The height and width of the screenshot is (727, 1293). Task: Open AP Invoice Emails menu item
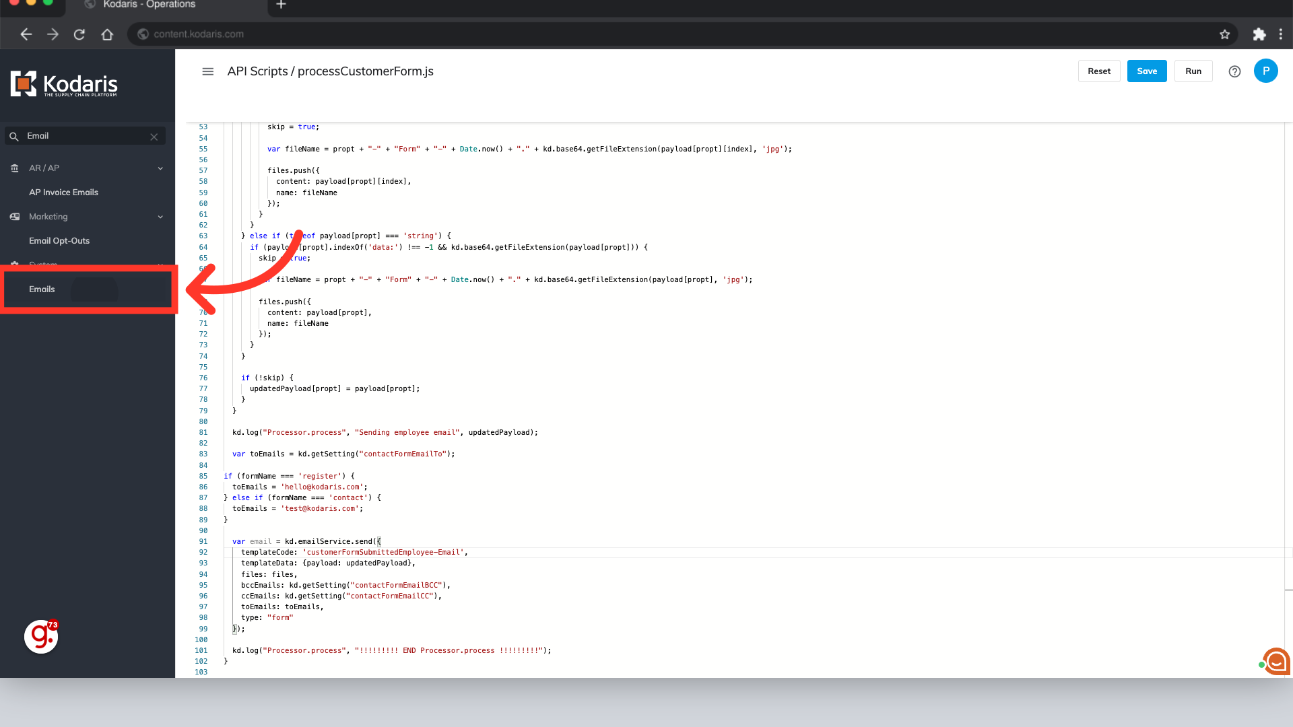(x=63, y=193)
